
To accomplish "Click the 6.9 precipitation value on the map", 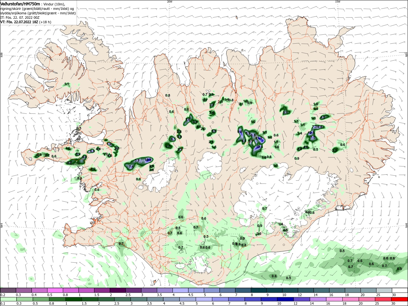I will [92, 151].
